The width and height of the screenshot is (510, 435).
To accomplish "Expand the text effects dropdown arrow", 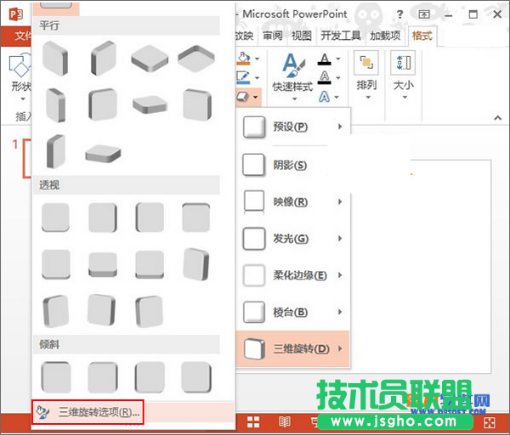I will tap(337, 97).
